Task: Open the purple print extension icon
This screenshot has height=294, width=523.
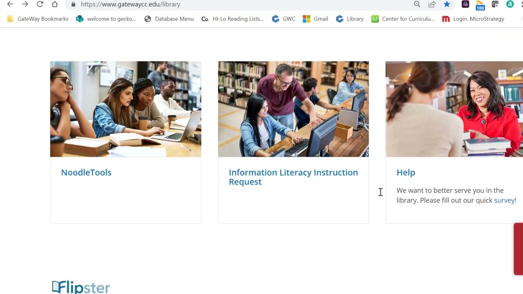Action: [465, 4]
